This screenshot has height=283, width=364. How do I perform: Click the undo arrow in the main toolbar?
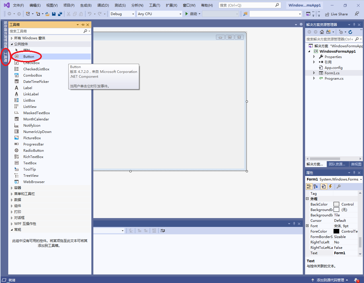pos(90,14)
